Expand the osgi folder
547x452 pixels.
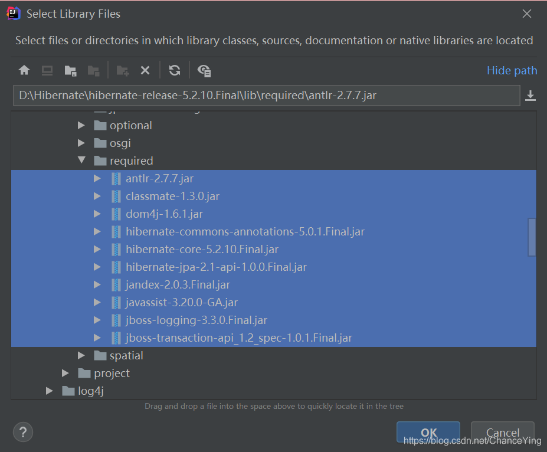tap(81, 143)
